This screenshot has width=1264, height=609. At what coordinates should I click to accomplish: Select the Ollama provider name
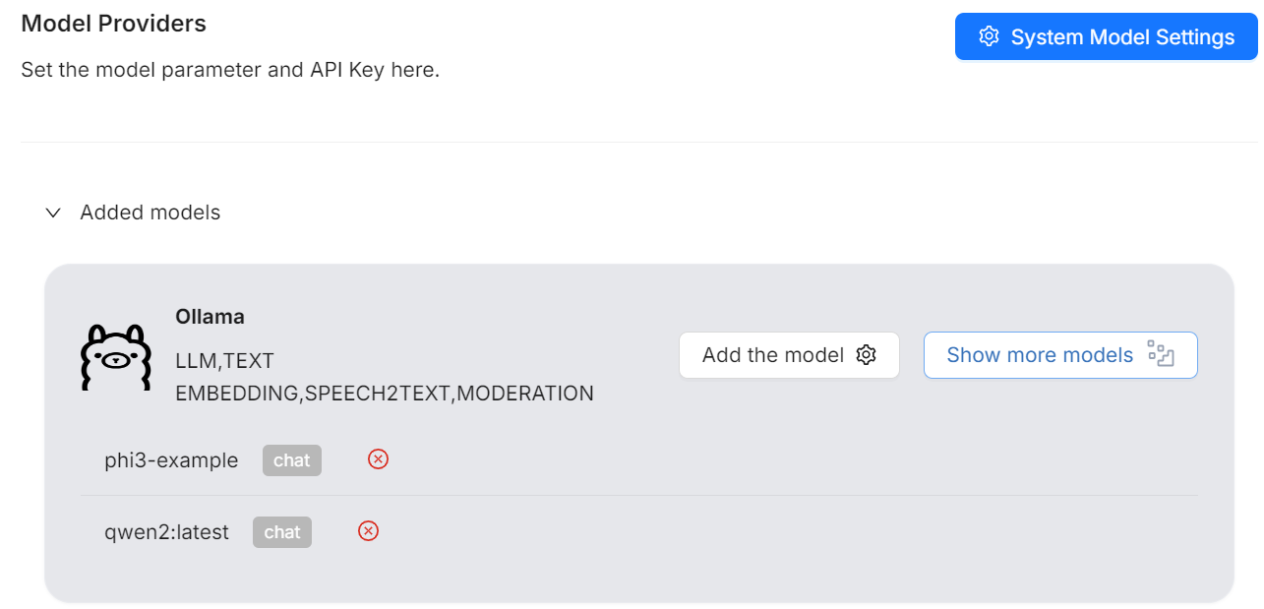(x=210, y=317)
